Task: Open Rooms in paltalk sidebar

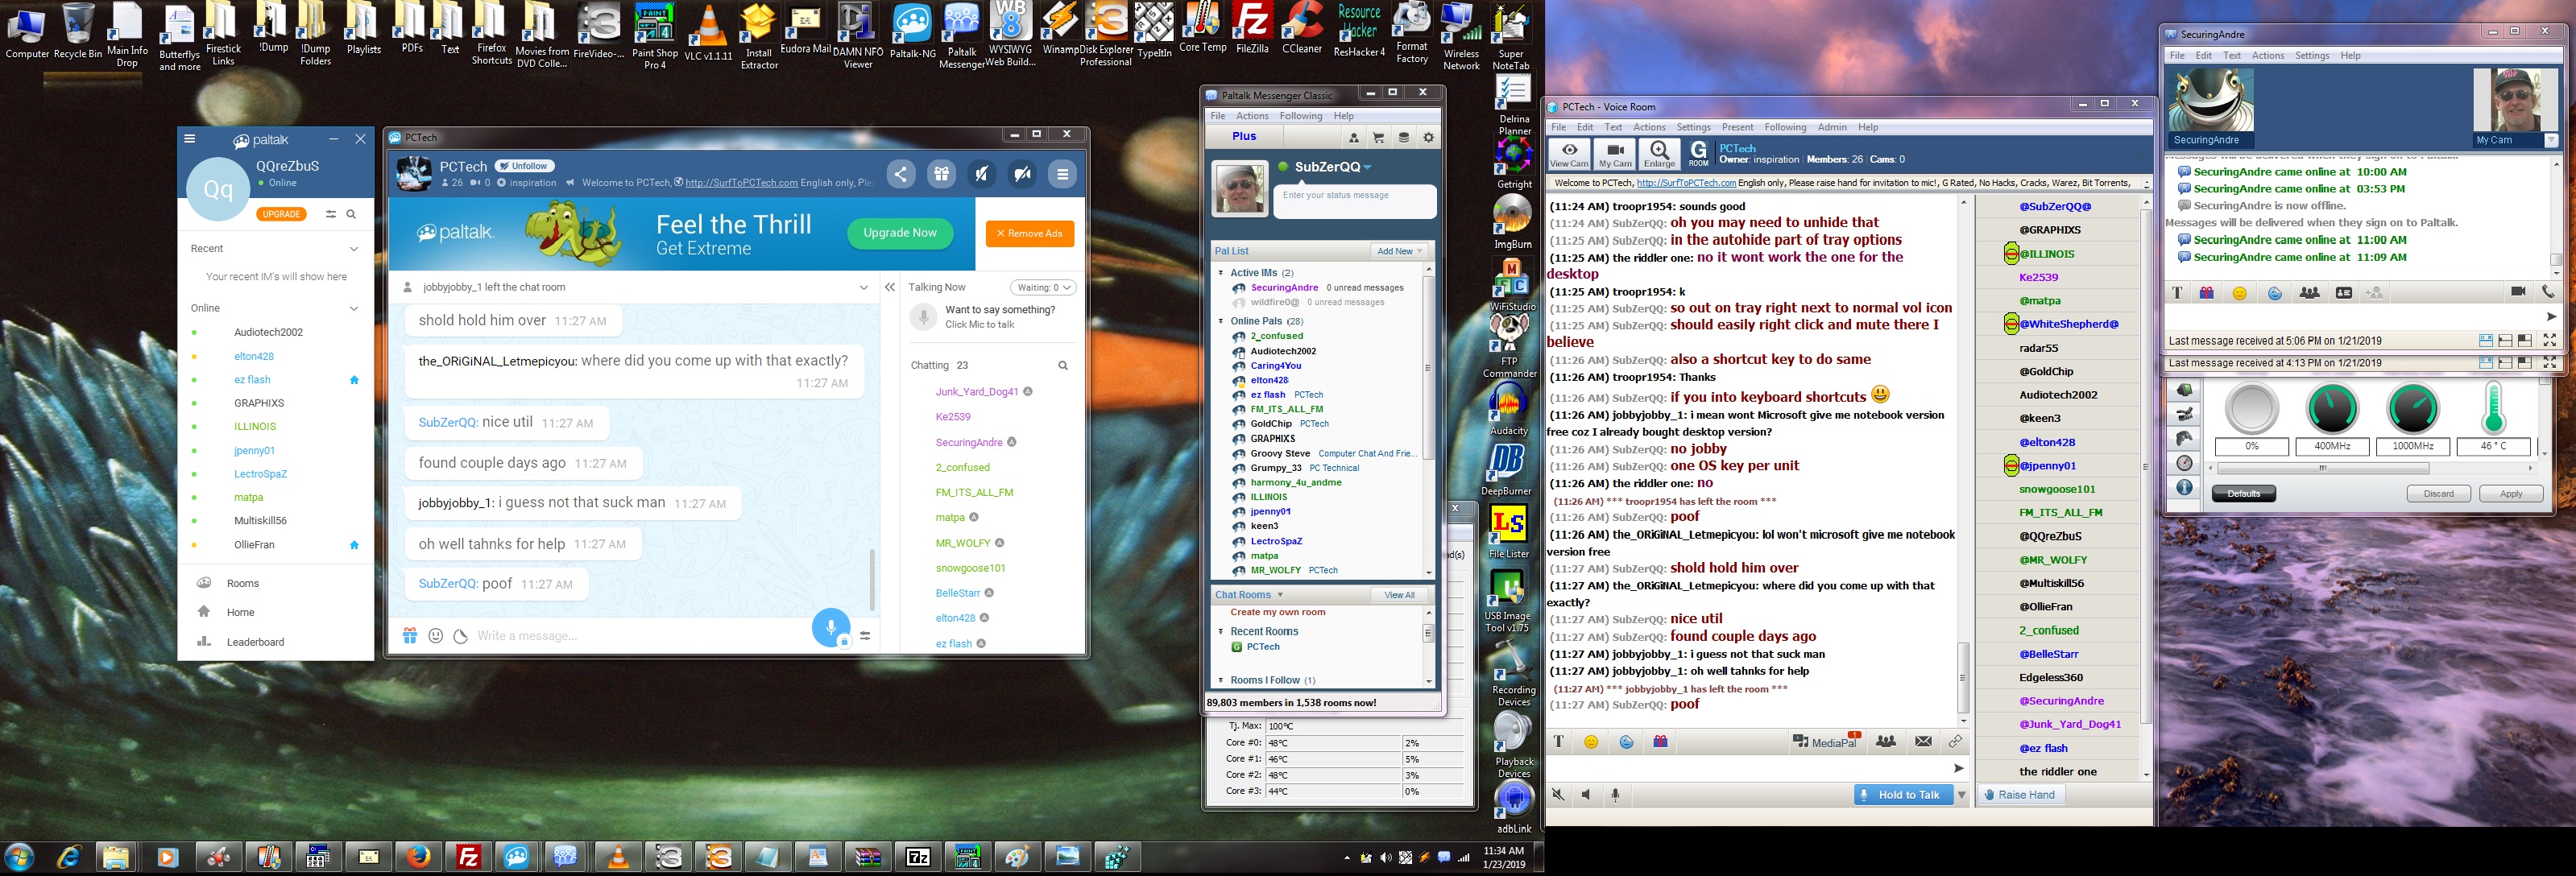Action: [x=242, y=583]
